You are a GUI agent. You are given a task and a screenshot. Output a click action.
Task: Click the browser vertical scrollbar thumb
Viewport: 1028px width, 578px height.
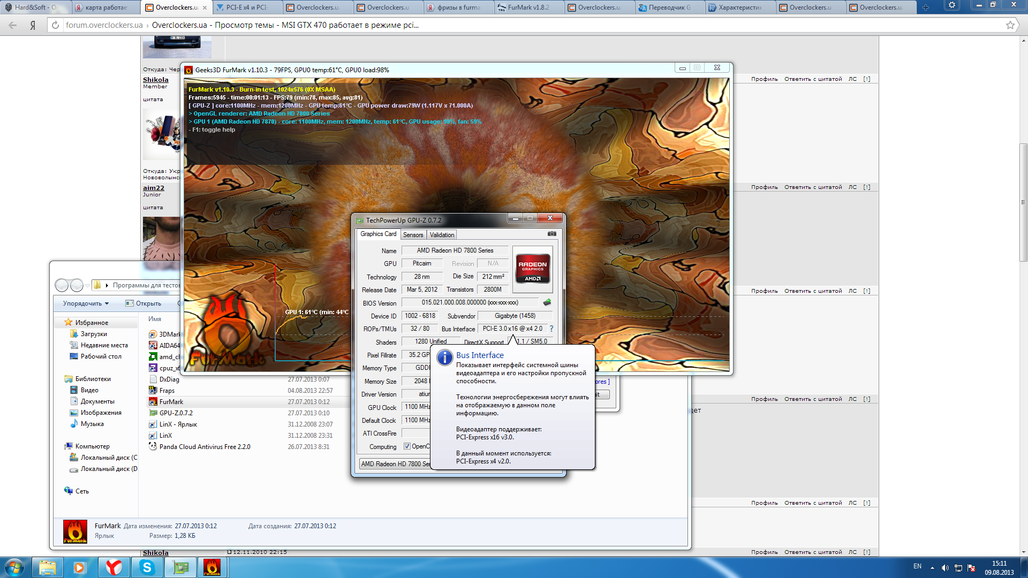(x=1023, y=202)
